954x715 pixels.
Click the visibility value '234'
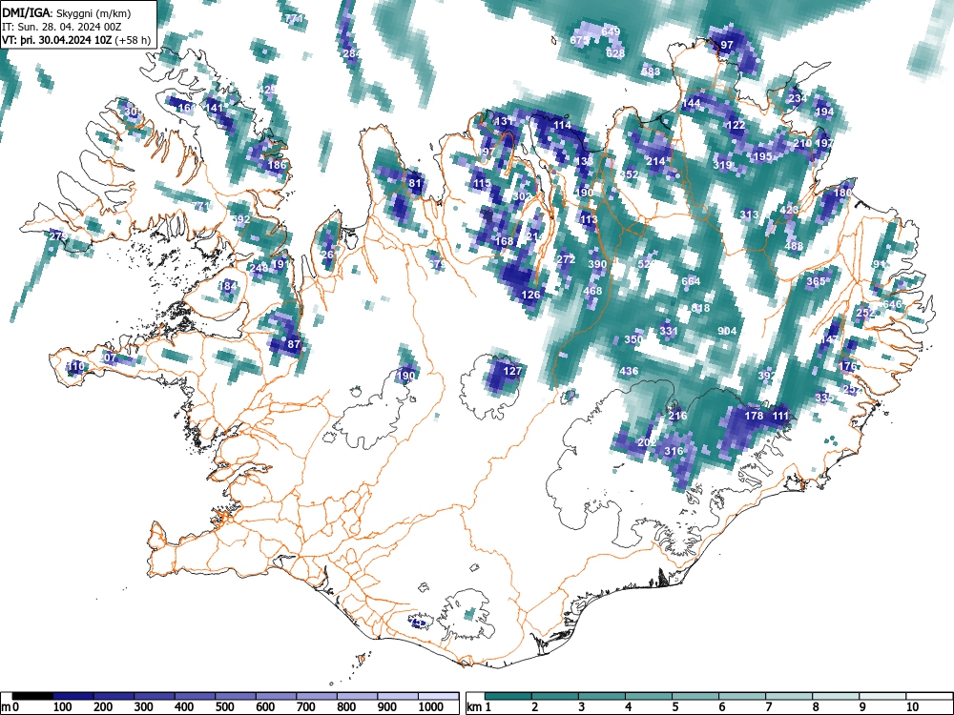pos(797,98)
